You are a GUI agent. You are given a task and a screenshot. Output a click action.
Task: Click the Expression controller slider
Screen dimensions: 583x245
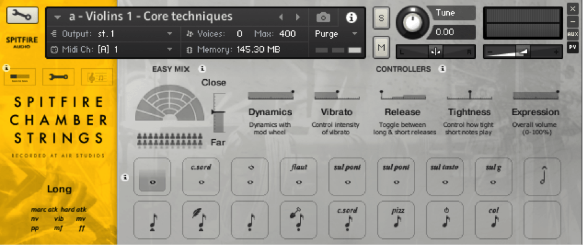(535, 95)
